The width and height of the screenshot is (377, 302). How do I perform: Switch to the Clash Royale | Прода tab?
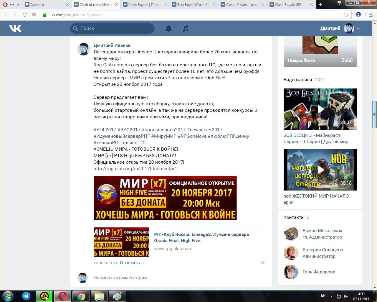click(145, 5)
